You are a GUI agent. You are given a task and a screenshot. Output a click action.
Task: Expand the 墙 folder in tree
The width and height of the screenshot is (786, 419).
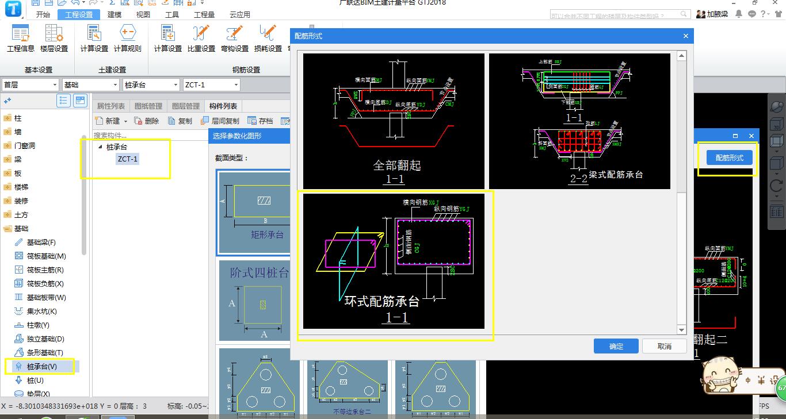[7, 132]
